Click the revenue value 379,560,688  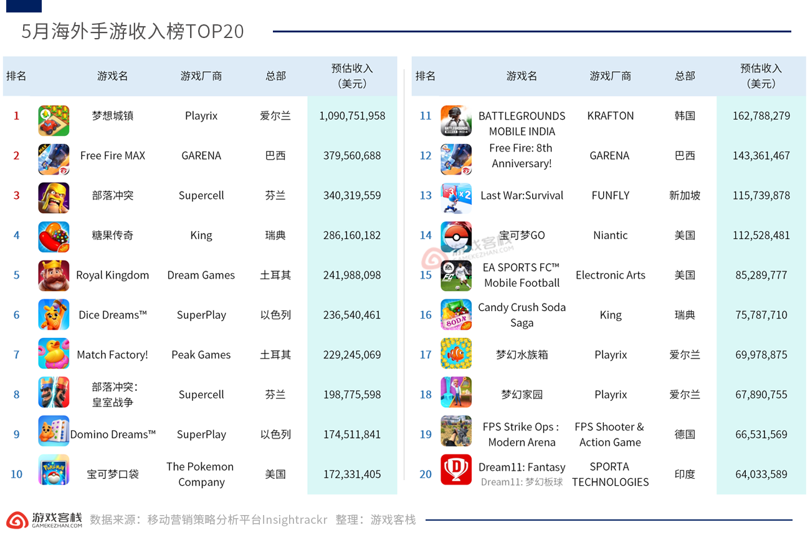[352, 156]
